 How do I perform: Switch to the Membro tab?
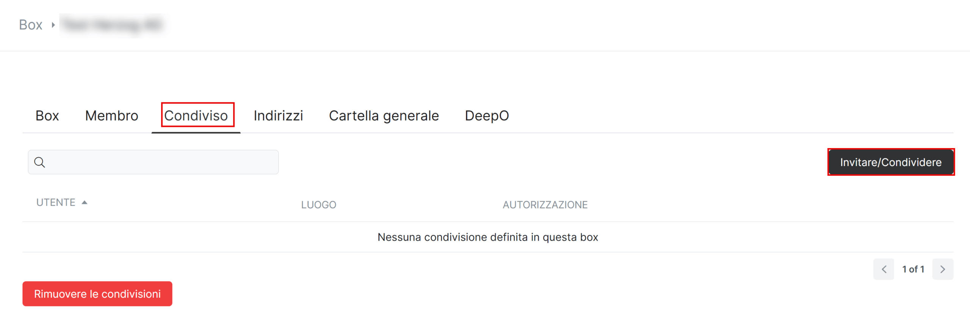point(112,116)
